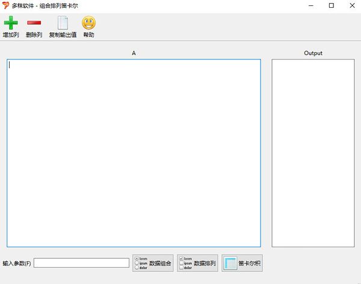This screenshot has height=284, width=361.
Task: Close the 组合排列笛卡尔 window
Action: pyautogui.click(x=352, y=5)
